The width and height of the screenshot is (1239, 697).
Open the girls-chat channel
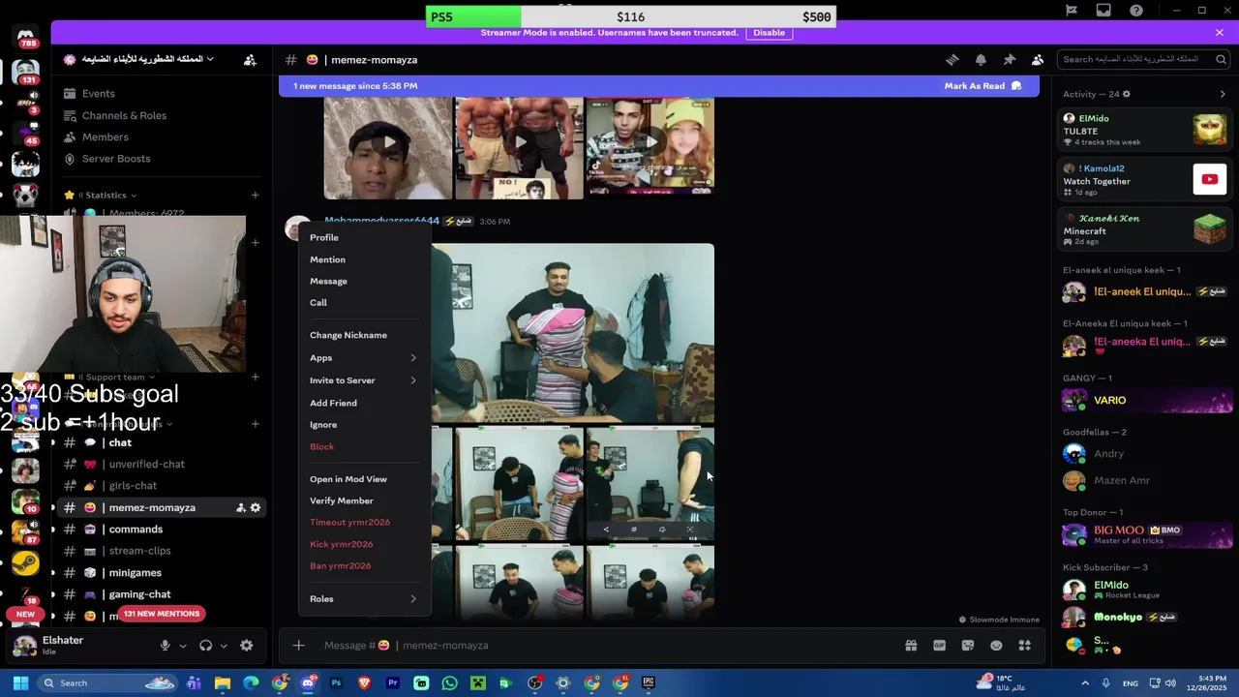(133, 486)
